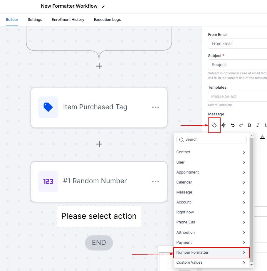Expand the Number Formatter submenu
Viewport: 267px width, 271px height.
click(x=211, y=253)
